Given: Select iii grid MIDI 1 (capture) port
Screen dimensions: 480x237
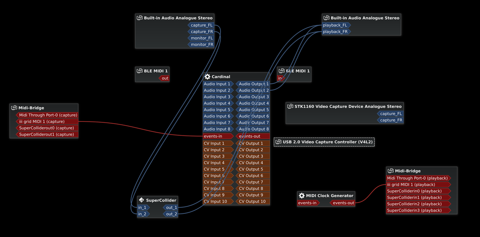Looking at the screenshot, I should (47, 121).
